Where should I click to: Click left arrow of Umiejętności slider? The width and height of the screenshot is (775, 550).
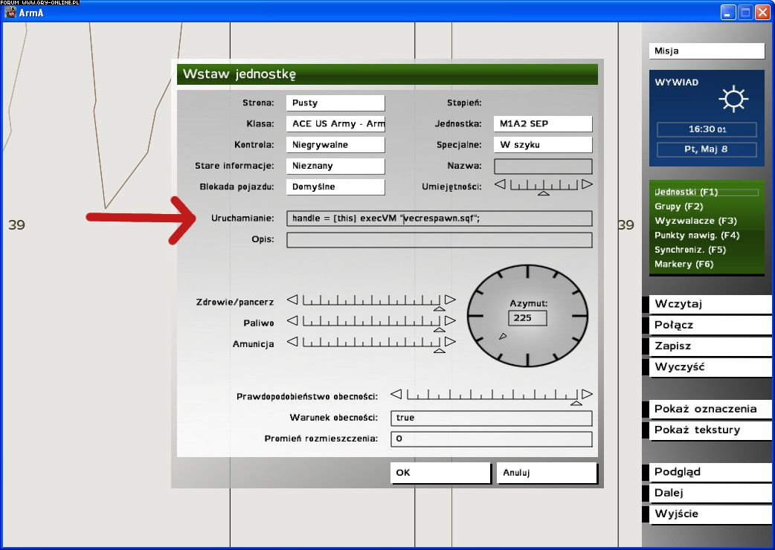pyautogui.click(x=500, y=184)
